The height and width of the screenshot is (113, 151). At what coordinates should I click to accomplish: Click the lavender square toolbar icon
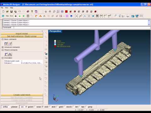[x=67, y=16]
